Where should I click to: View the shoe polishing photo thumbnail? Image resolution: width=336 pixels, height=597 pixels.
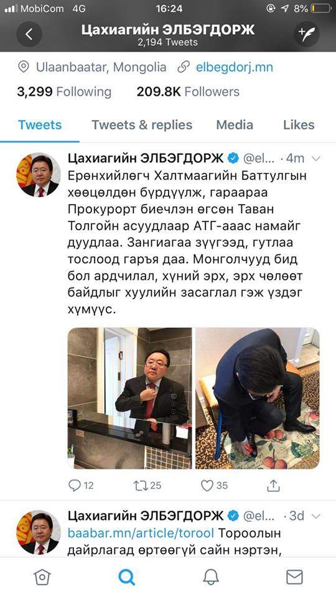(x=258, y=398)
